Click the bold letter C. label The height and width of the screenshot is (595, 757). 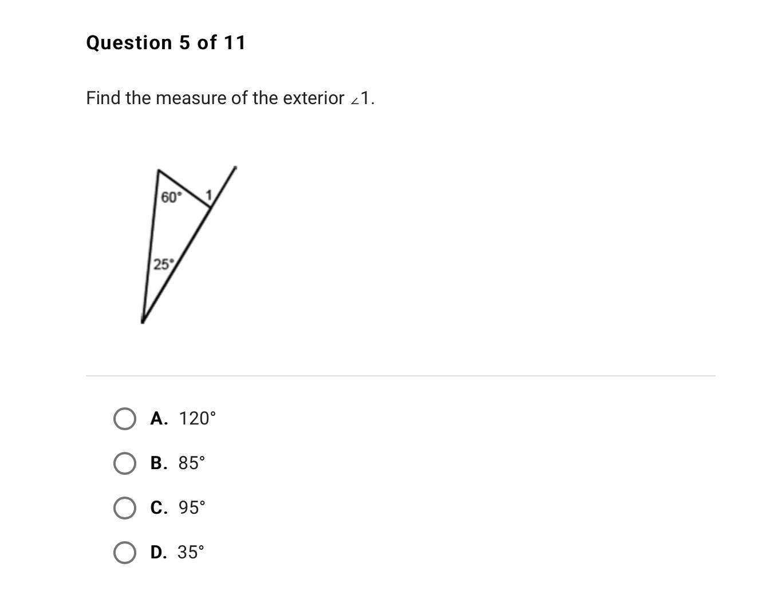point(159,508)
